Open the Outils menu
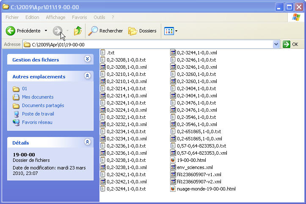The width and height of the screenshot is (306, 204). [99, 17]
